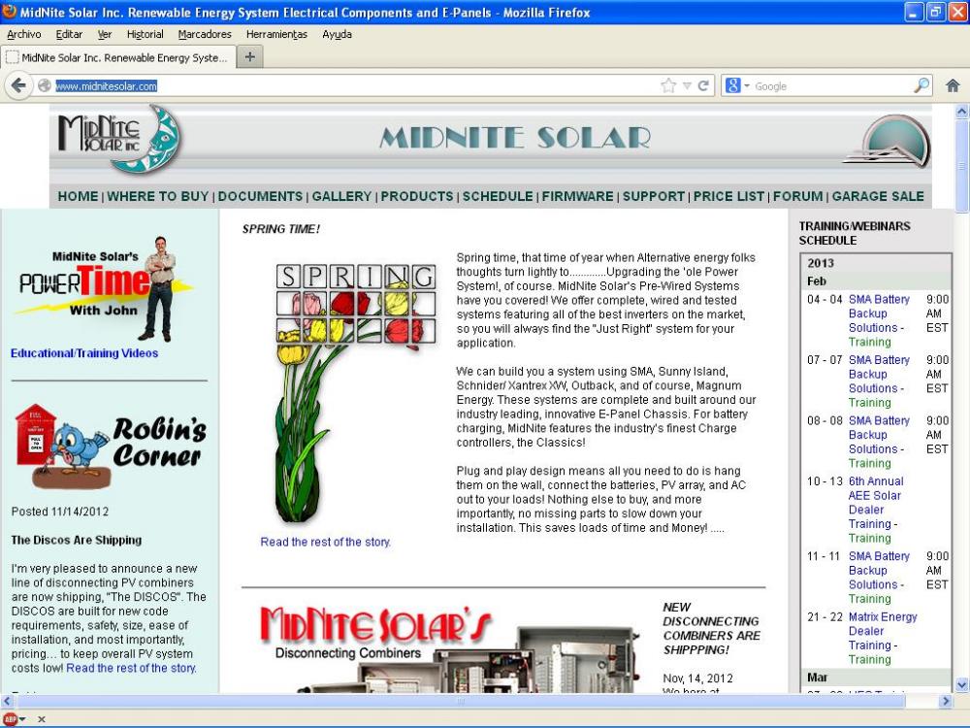Open the SCHEDULE nav link
The image size is (970, 728).
tap(498, 196)
